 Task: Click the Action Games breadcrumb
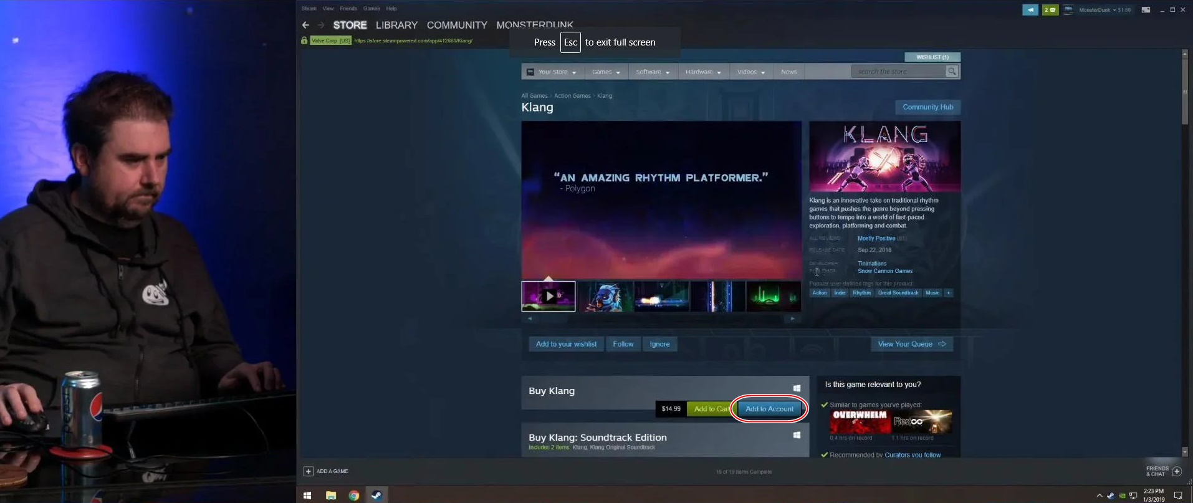click(x=572, y=96)
